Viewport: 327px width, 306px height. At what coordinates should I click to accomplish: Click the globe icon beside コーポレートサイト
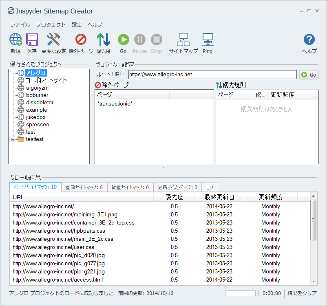(21, 80)
